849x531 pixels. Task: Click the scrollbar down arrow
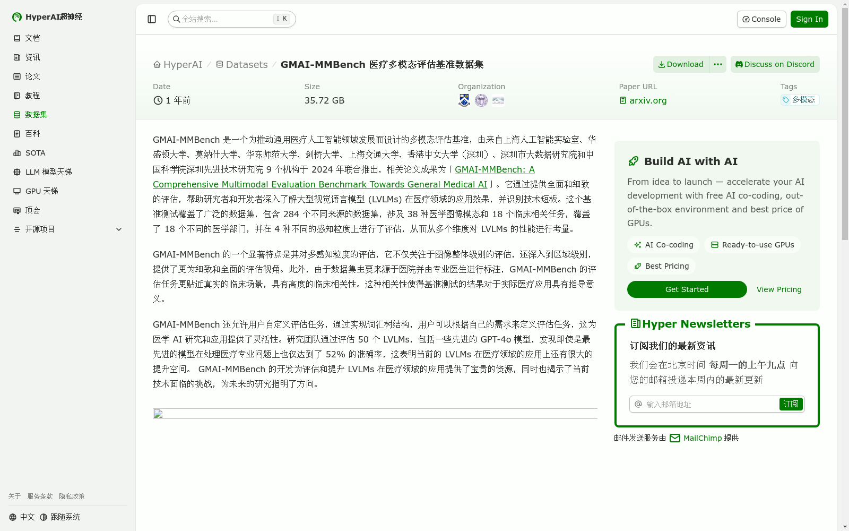click(x=845, y=527)
